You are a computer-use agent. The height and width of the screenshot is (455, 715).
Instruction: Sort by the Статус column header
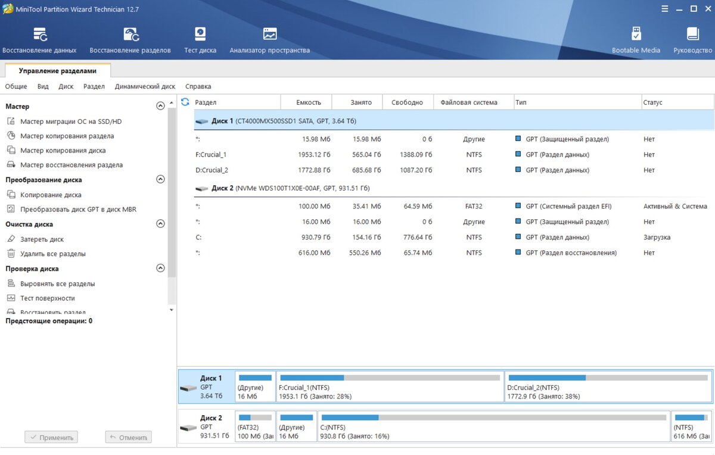click(677, 102)
